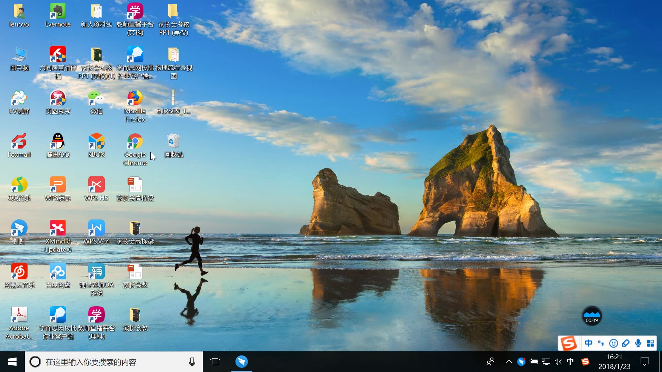Open 物理流程导视图 folder
The image size is (662, 372).
click(x=174, y=63)
